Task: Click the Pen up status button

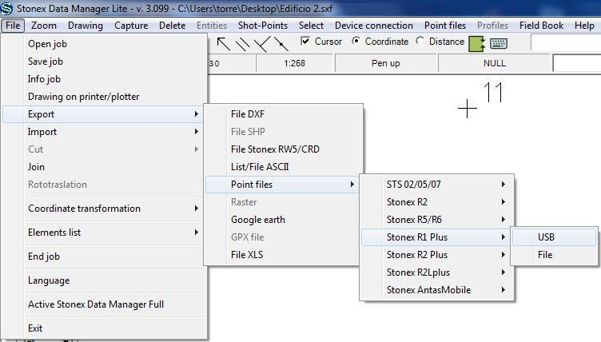Action: point(386,63)
